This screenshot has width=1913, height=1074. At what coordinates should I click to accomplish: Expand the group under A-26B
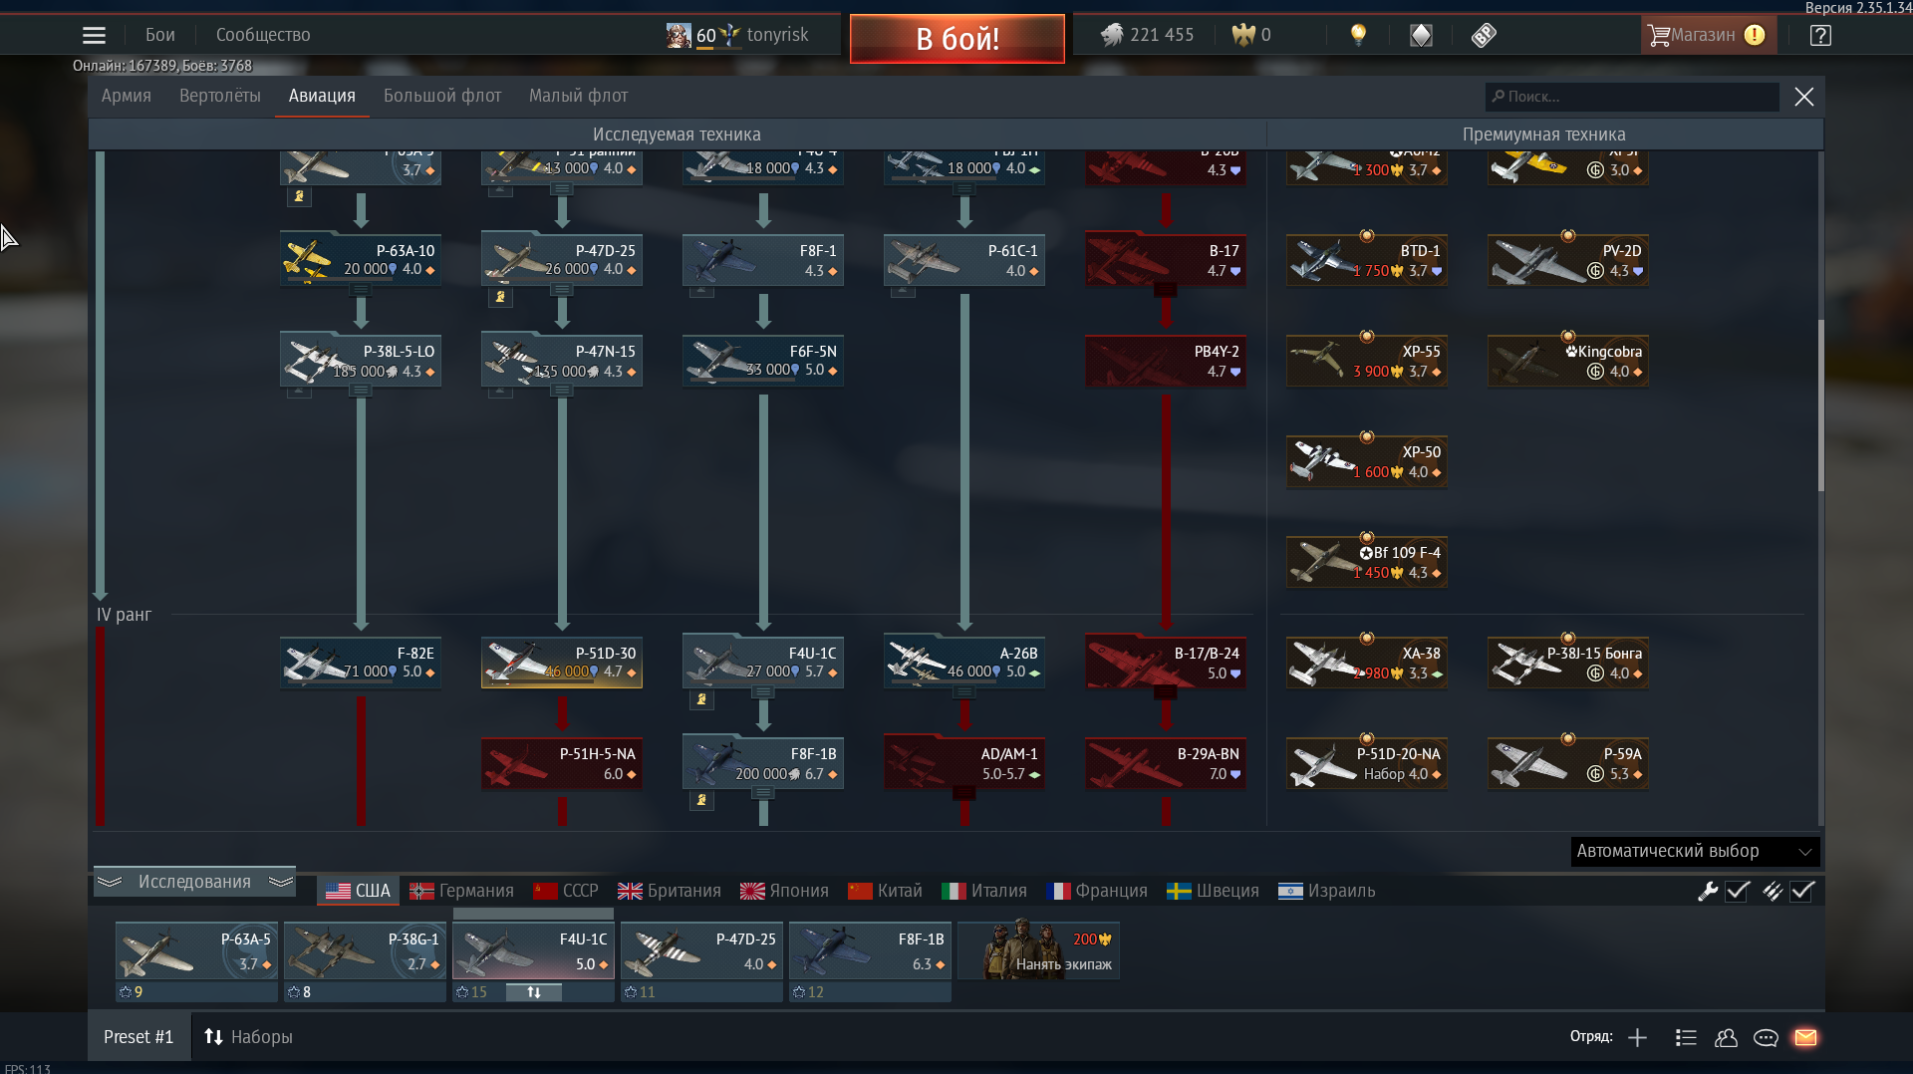[x=964, y=692]
